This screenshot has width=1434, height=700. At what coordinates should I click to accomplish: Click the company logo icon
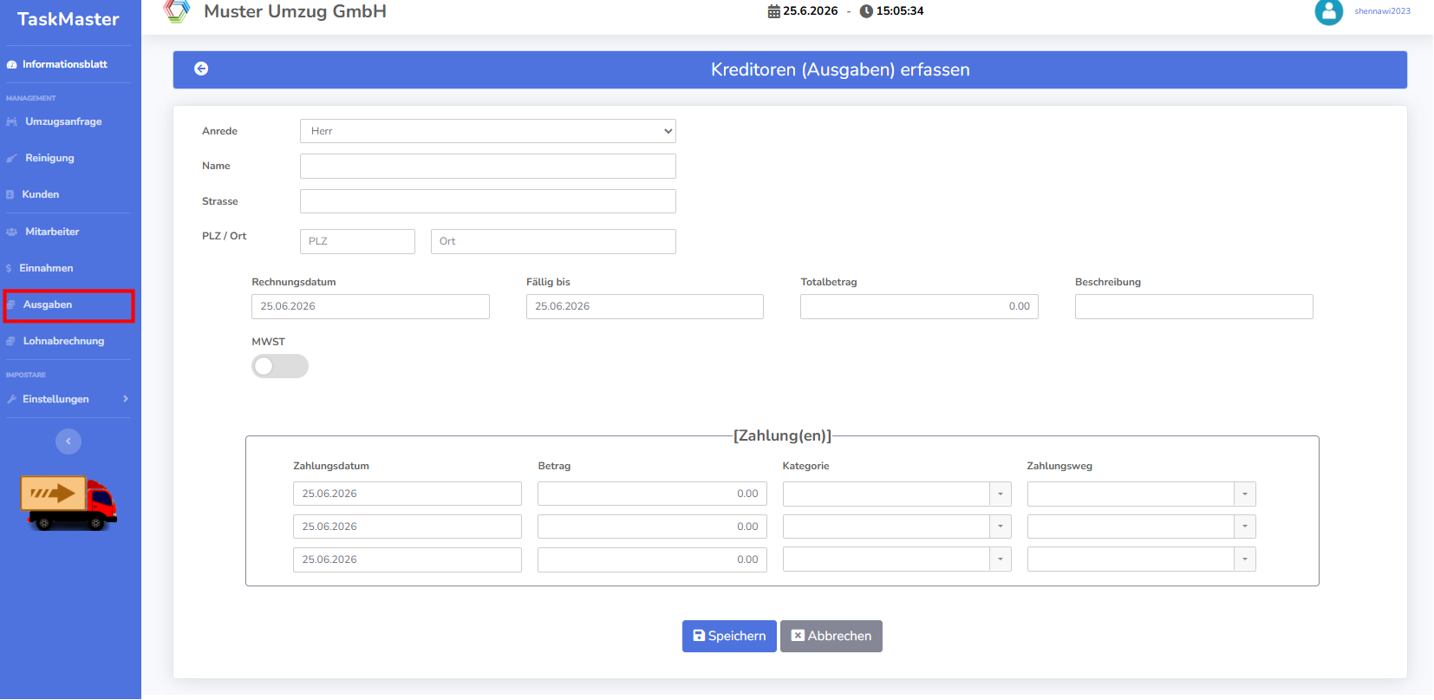tap(177, 10)
